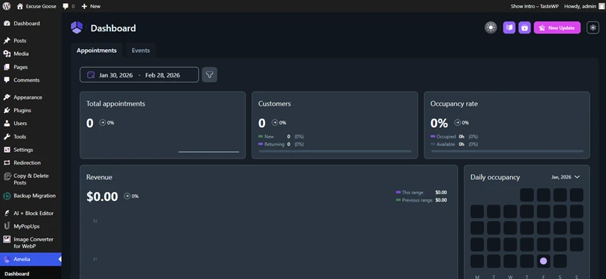Click the Total appointments heading
The image size is (606, 279).
coord(115,103)
